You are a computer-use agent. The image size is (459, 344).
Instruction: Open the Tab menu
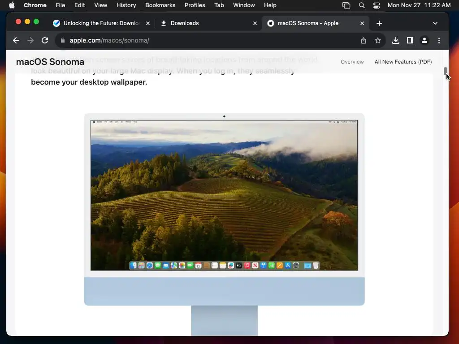click(219, 5)
